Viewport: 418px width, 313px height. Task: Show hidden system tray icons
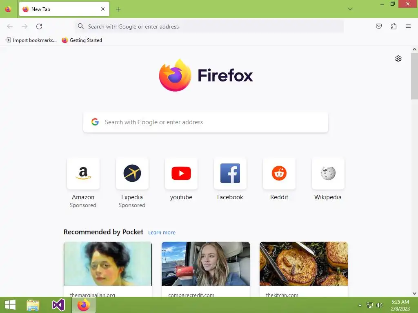pos(360,305)
